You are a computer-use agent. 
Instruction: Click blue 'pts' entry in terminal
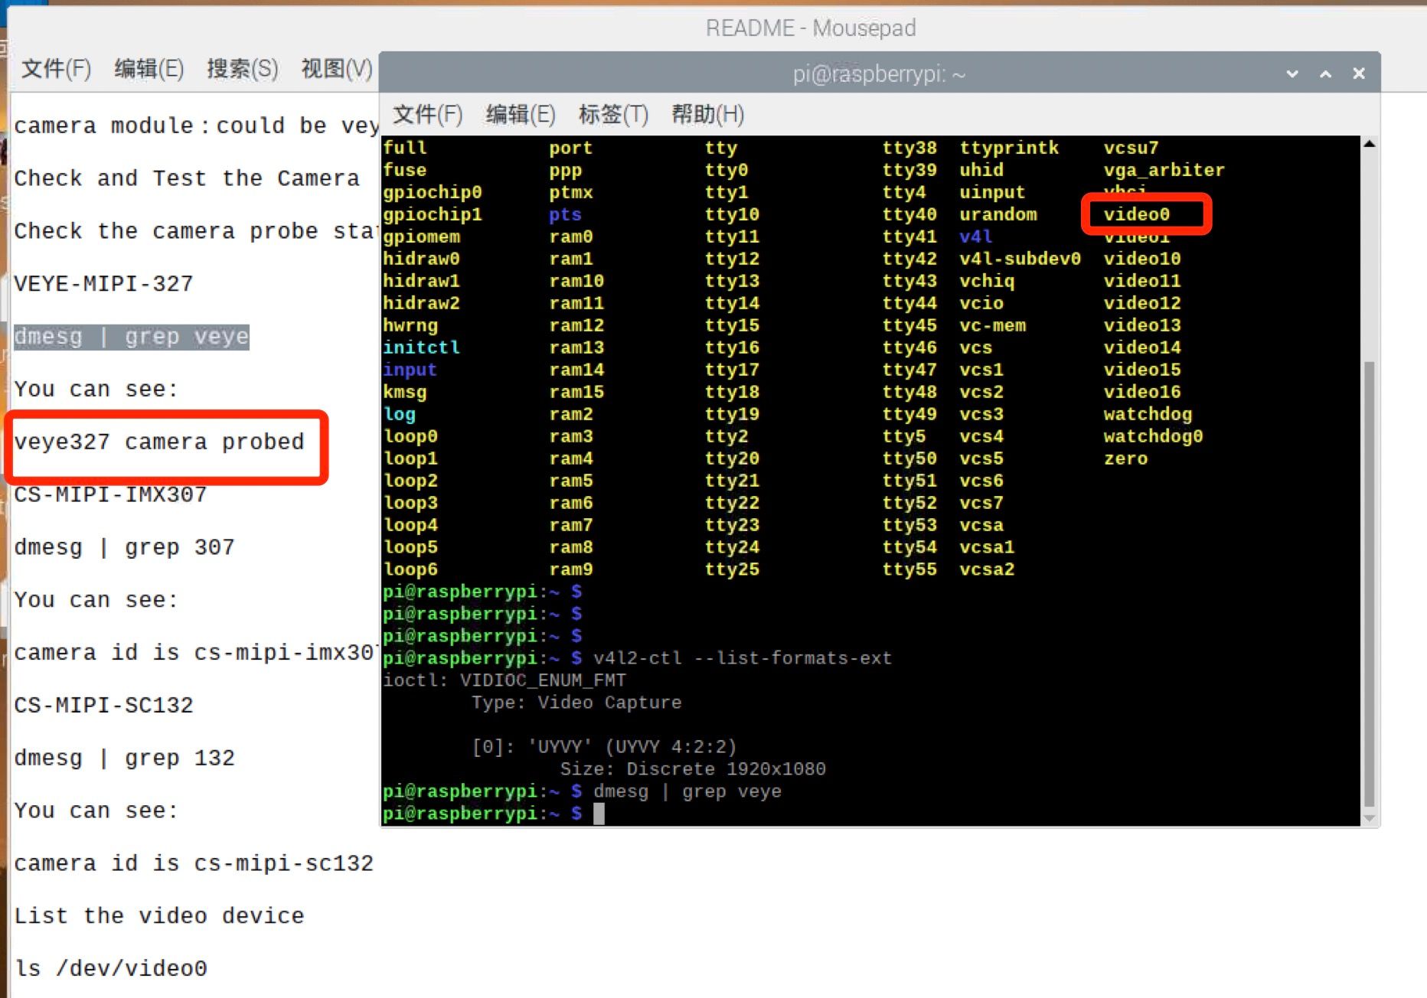pos(565,214)
